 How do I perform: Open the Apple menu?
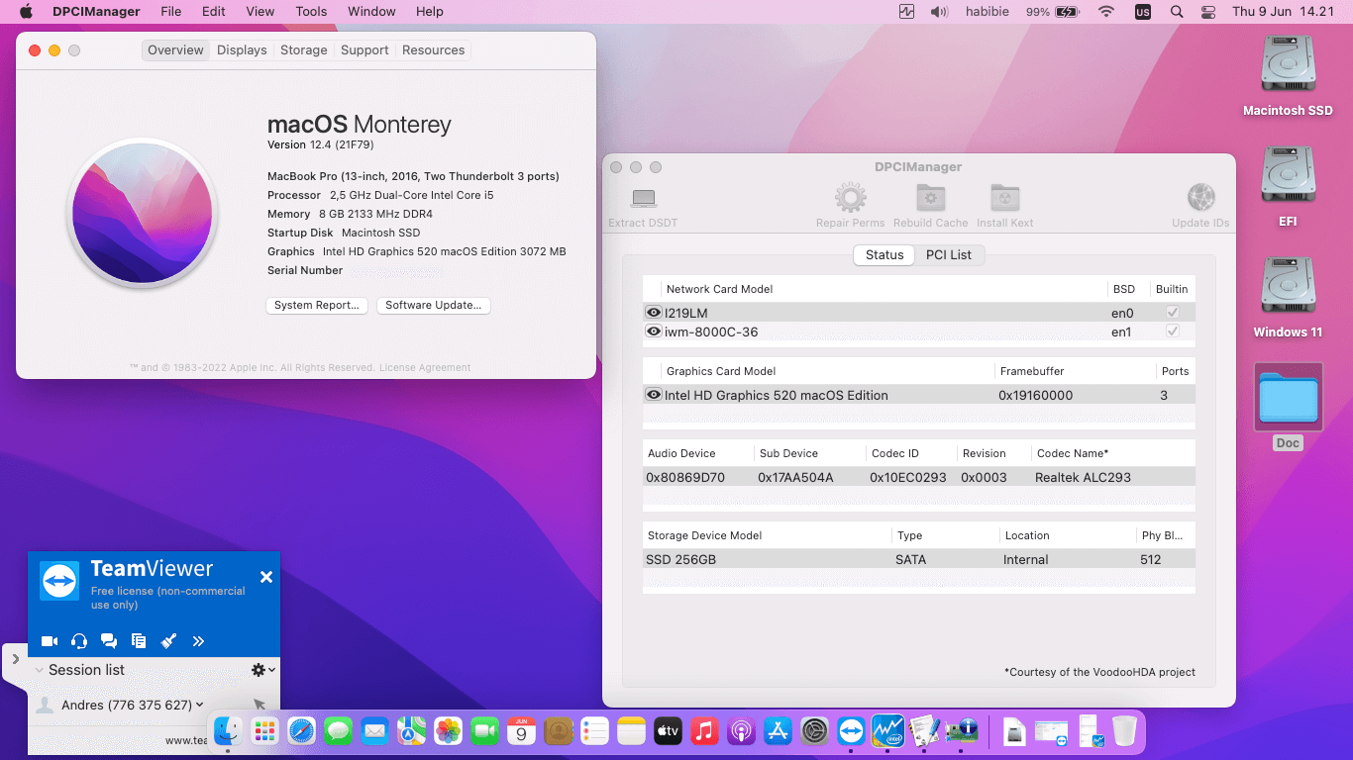[26, 12]
